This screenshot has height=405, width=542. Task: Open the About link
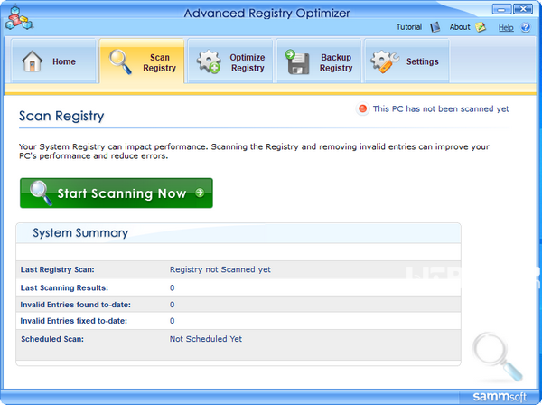coord(460,27)
